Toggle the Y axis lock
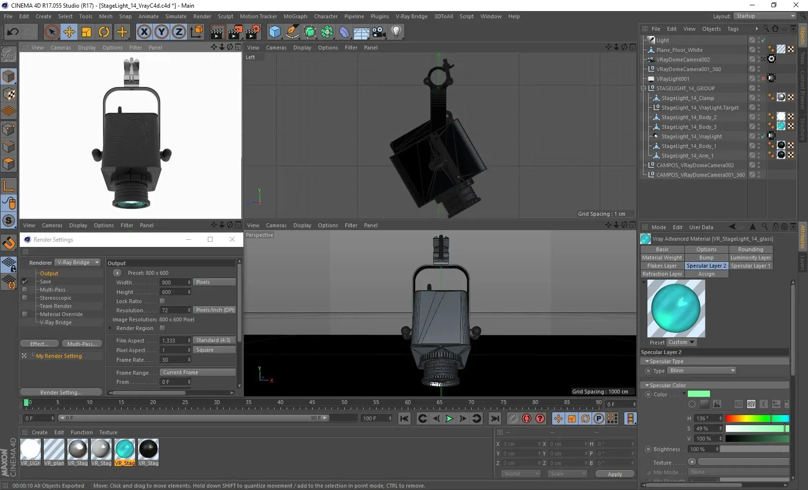The width and height of the screenshot is (808, 490). [x=162, y=32]
